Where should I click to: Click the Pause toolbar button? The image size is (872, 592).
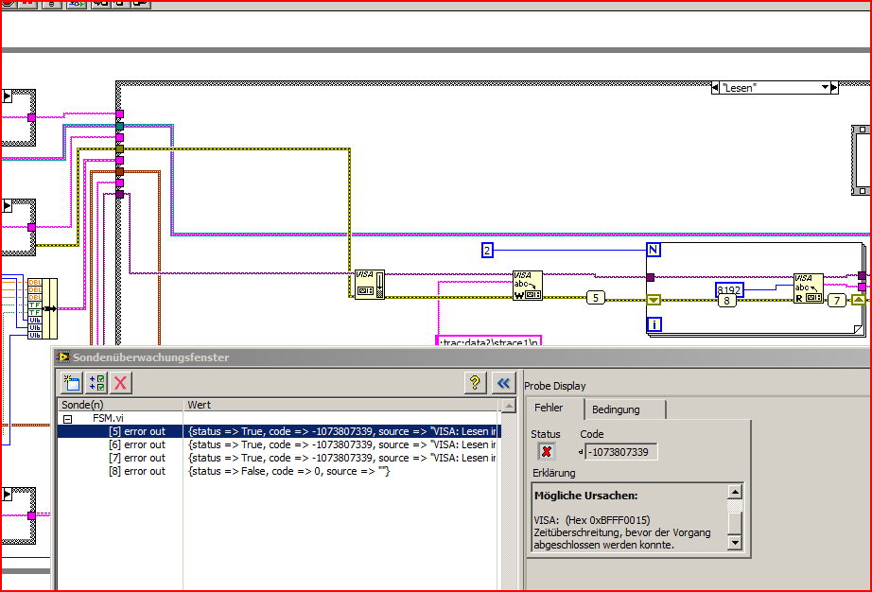tap(28, 4)
